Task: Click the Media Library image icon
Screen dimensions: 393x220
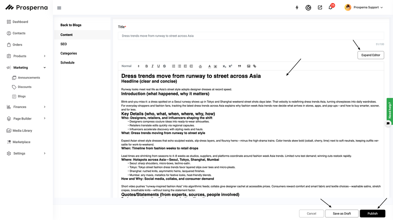Action: tap(9, 130)
